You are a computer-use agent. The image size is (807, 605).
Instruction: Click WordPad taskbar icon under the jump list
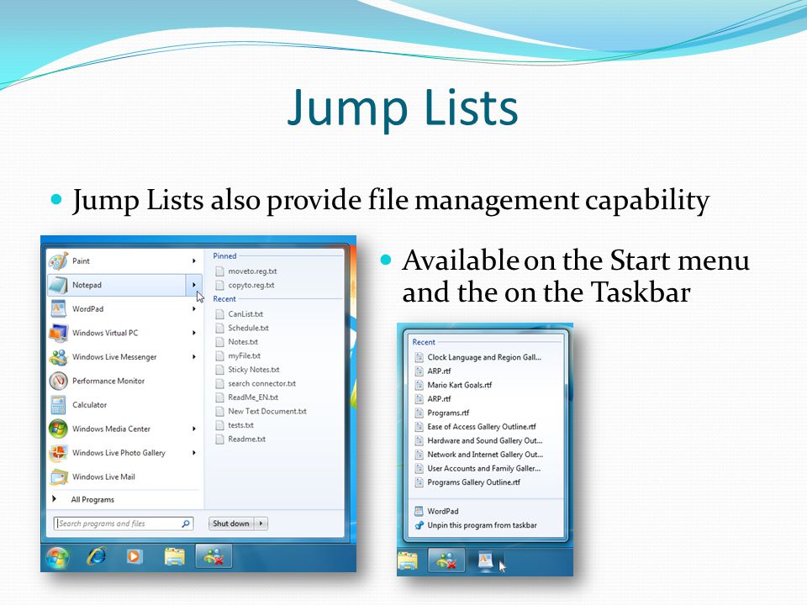[x=485, y=560]
